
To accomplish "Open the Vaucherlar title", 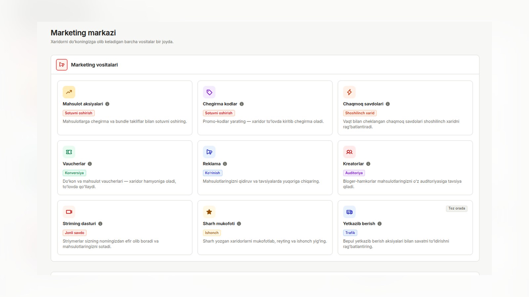I will (74, 164).
